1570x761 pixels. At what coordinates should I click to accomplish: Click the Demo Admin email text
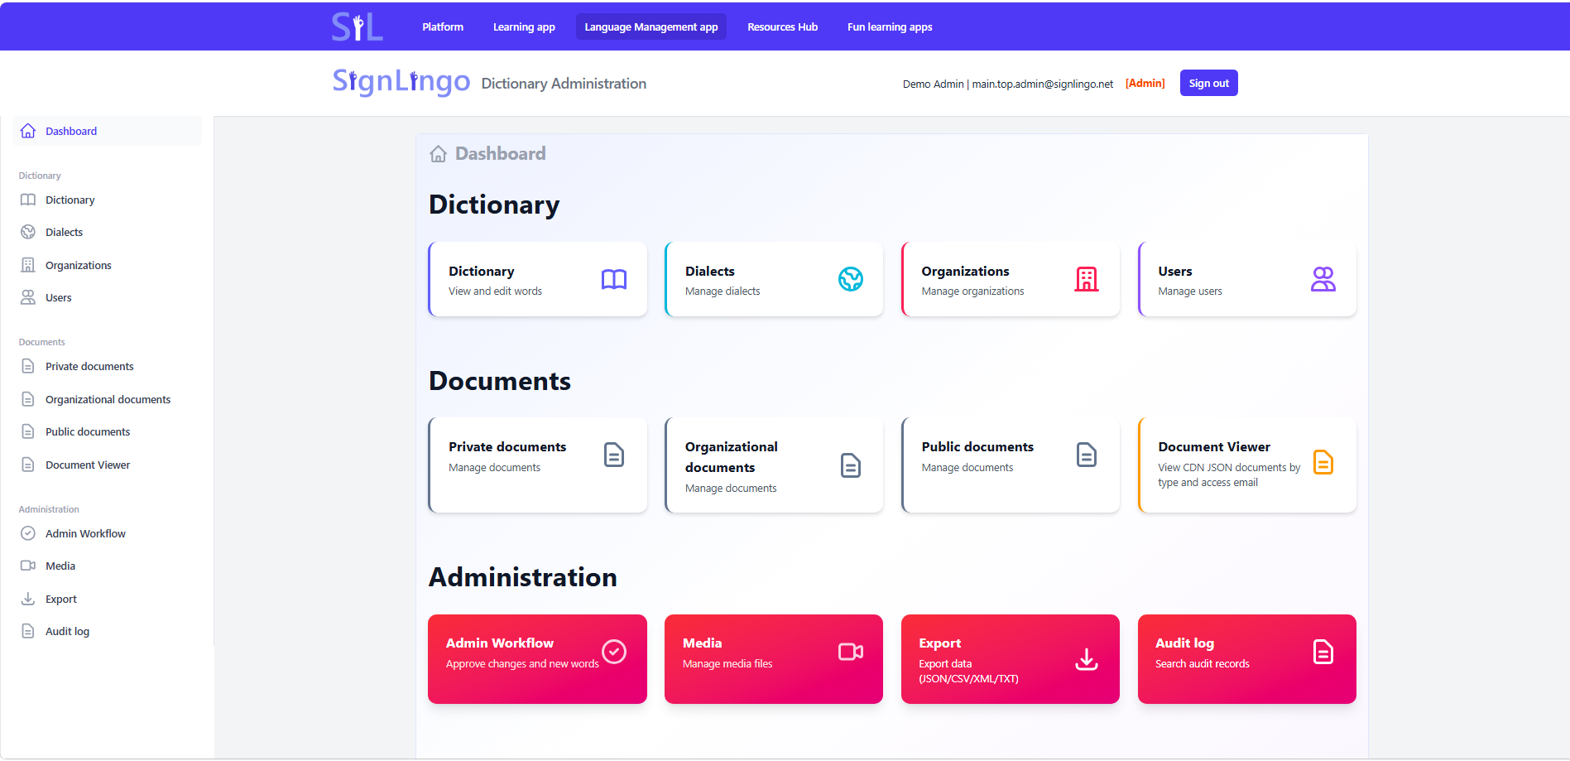[1008, 84]
